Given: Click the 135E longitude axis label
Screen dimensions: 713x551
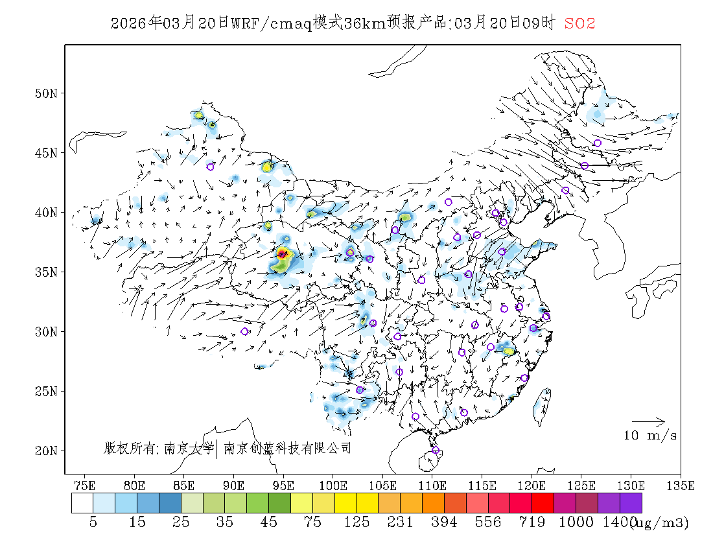Looking at the screenshot, I should click(681, 485).
